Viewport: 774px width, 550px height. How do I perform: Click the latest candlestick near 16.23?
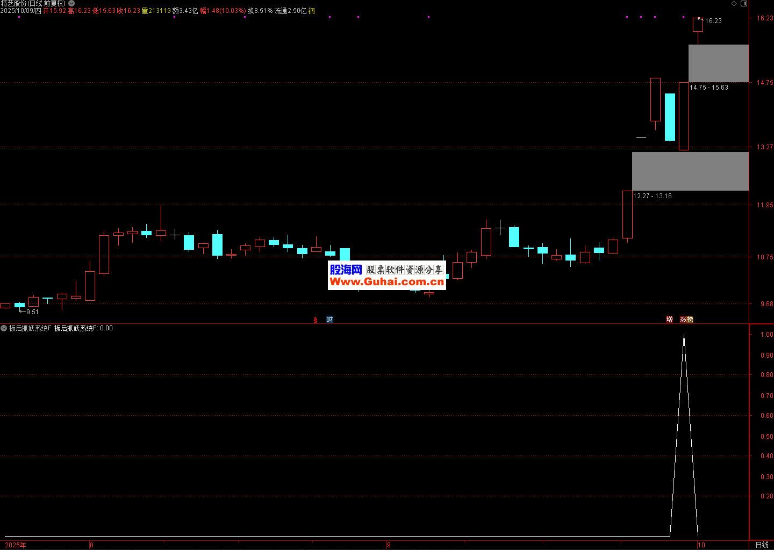[x=698, y=25]
